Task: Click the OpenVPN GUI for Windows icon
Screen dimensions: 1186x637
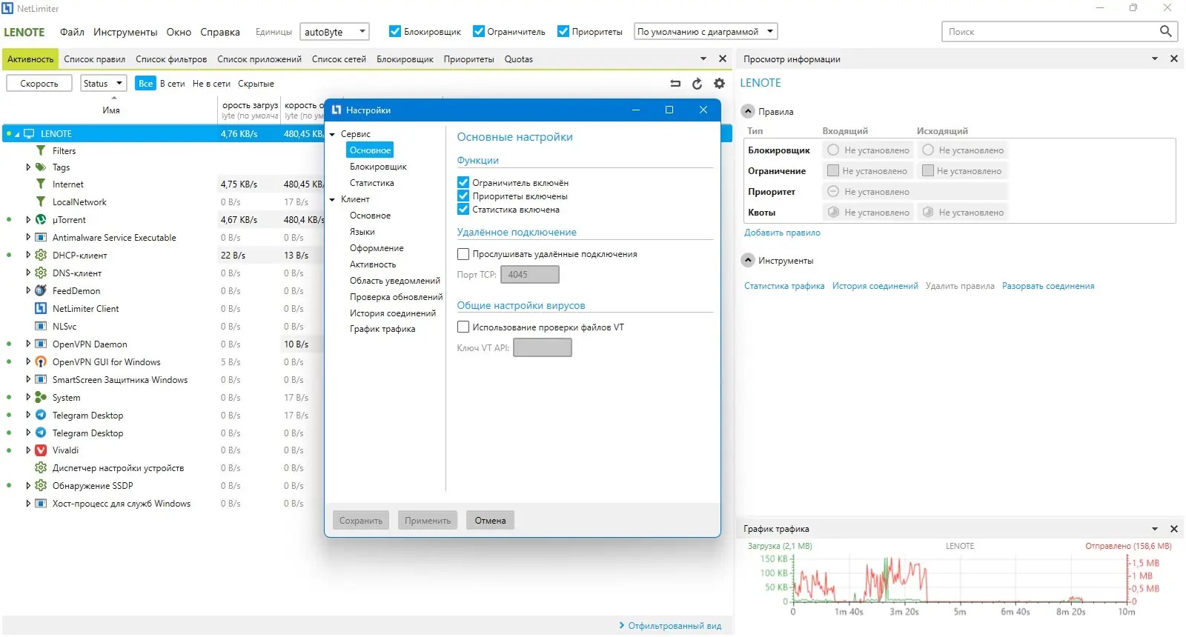Action: pos(41,362)
